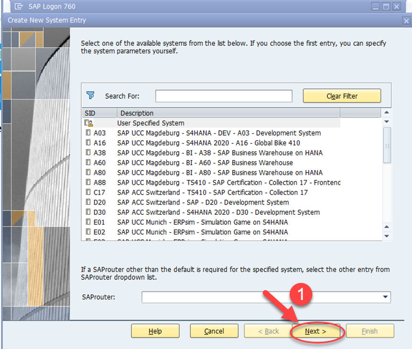Select the A16 Global Bike 410 row
412x349 pixels.
[211, 143]
